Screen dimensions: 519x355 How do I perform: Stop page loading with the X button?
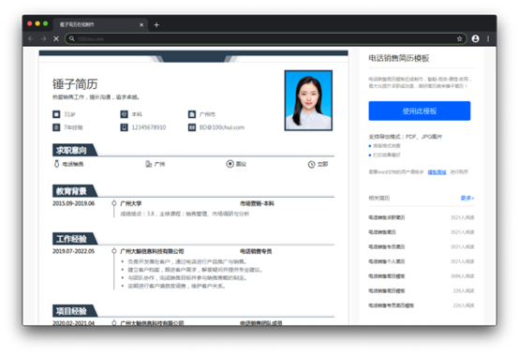pos(56,38)
